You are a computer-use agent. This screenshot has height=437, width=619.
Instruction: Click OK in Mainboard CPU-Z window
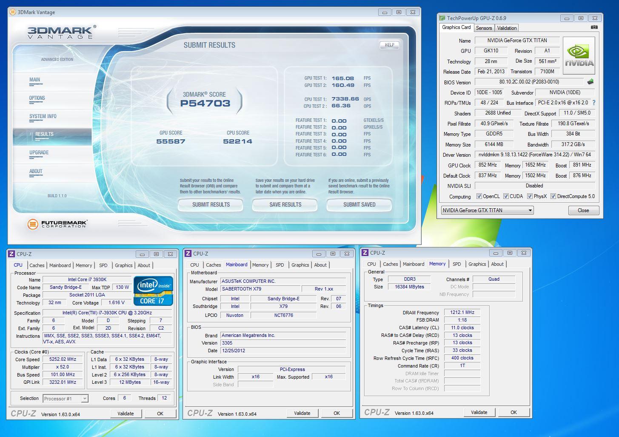pyautogui.click(x=337, y=413)
